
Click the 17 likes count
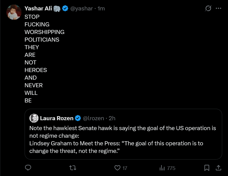pyautogui.click(x=125, y=168)
